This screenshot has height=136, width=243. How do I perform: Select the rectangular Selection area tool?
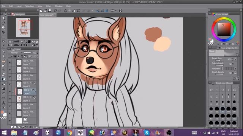tap(3, 37)
